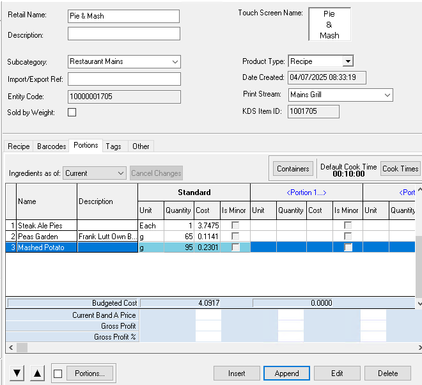Viewport: 422px width, 385px height.
Task: Click the Description input field
Action: click(124, 34)
